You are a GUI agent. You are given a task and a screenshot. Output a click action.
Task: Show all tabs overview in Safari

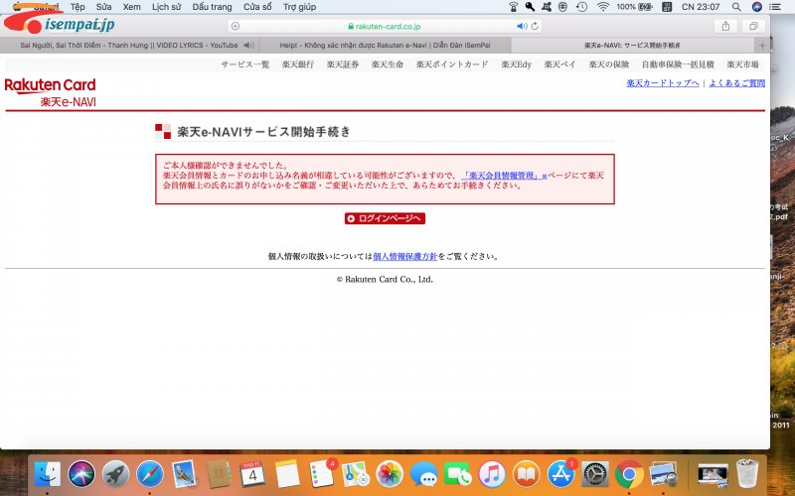(753, 27)
